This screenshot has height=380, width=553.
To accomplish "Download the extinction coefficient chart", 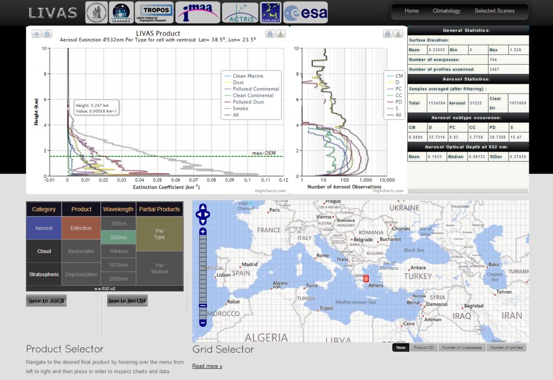I will pos(280,34).
